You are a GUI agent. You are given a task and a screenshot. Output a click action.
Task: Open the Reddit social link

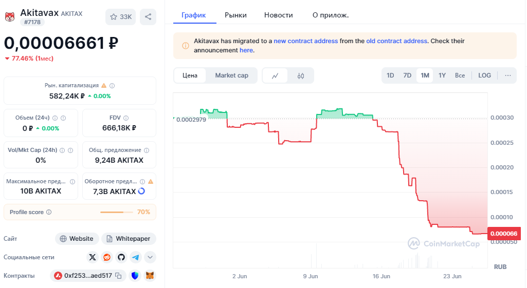(107, 257)
